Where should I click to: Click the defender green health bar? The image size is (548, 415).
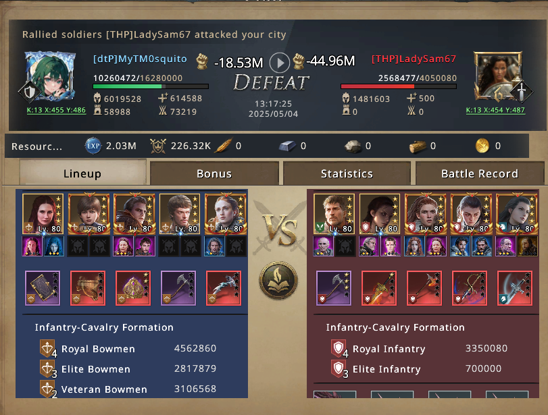(x=151, y=86)
